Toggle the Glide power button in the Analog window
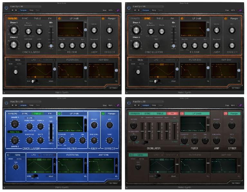The width and height of the screenshot is (247, 192). coord(8,60)
